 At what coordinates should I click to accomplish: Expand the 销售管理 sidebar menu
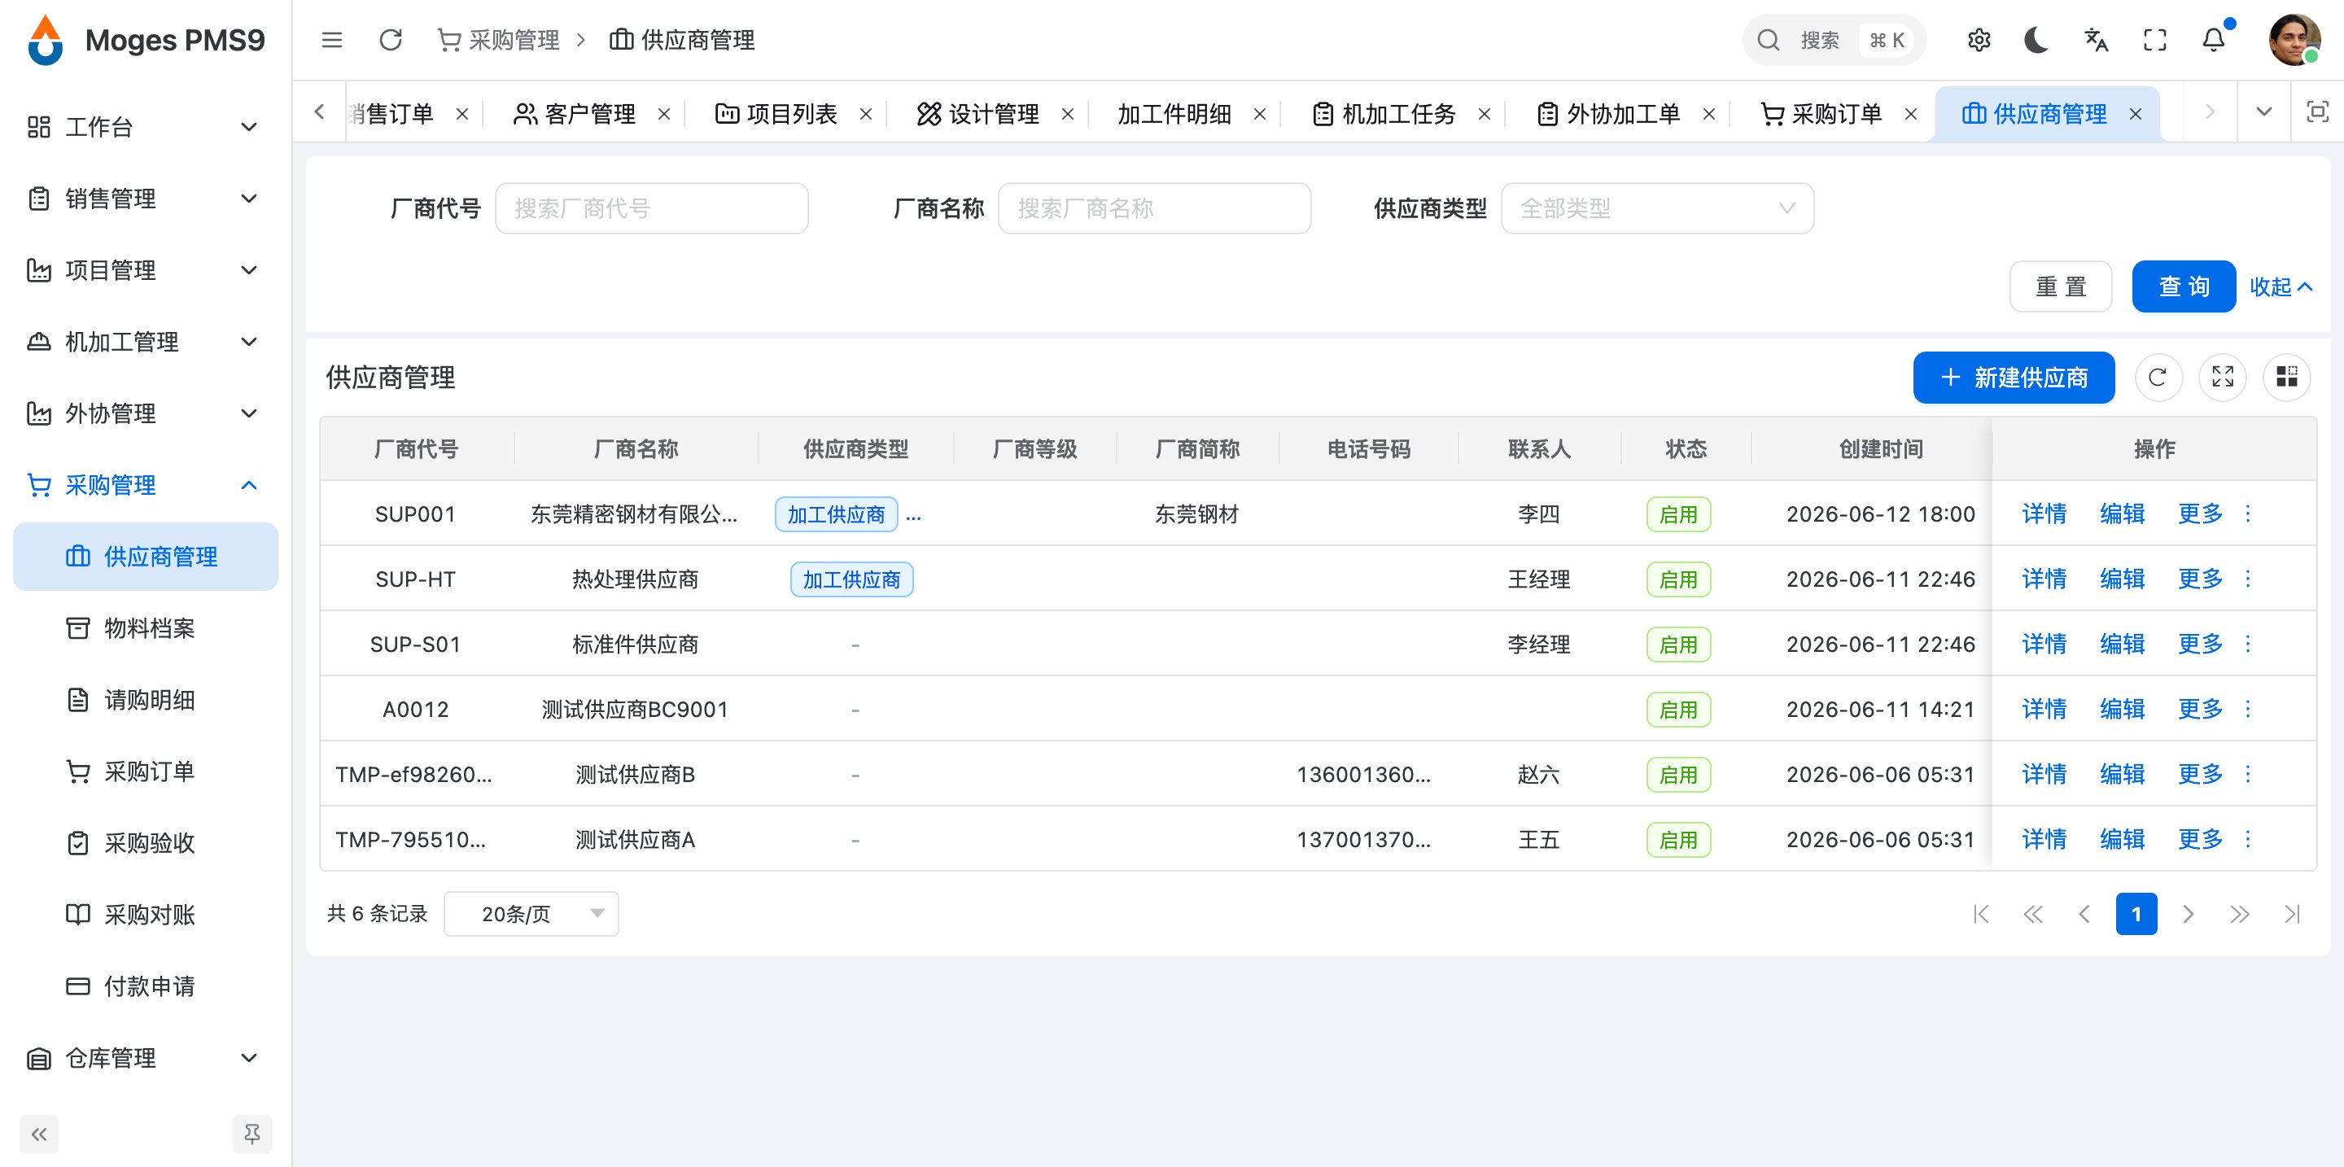146,199
